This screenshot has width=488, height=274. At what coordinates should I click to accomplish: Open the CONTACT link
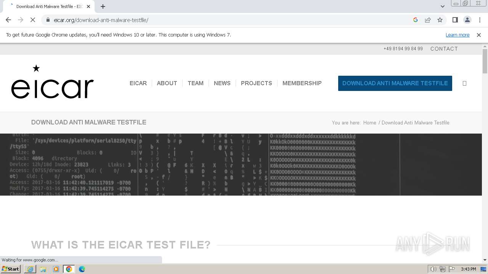point(444,49)
